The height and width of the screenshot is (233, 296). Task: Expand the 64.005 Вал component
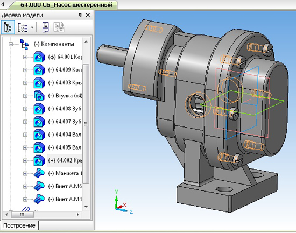(25, 147)
